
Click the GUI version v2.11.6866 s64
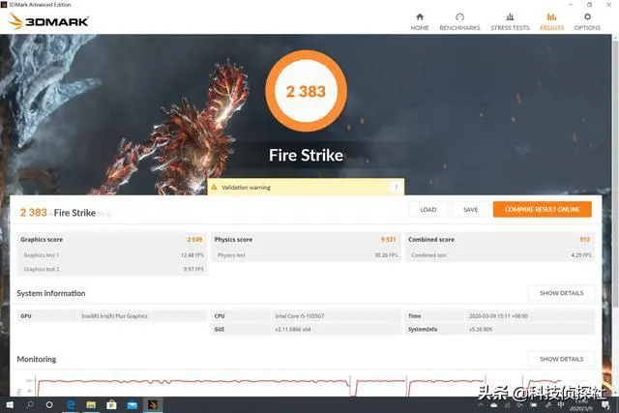292,329
